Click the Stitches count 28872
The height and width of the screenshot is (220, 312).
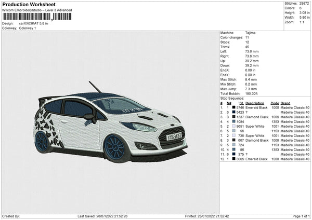tap(304, 4)
